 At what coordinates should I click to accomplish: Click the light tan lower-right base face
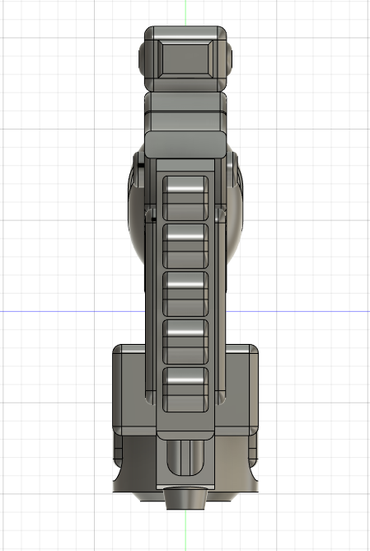tap(232, 457)
